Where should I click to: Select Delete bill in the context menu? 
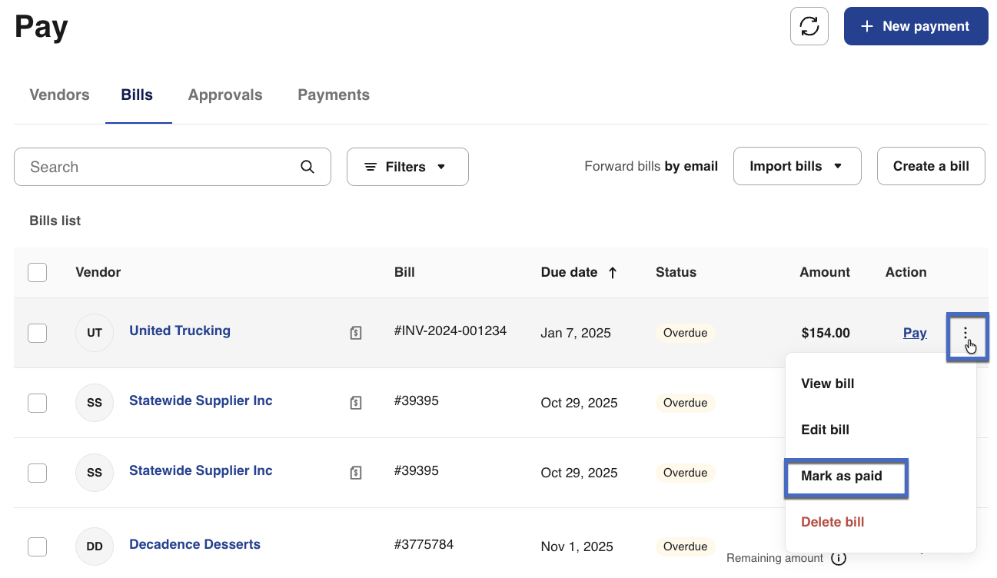[832, 522]
